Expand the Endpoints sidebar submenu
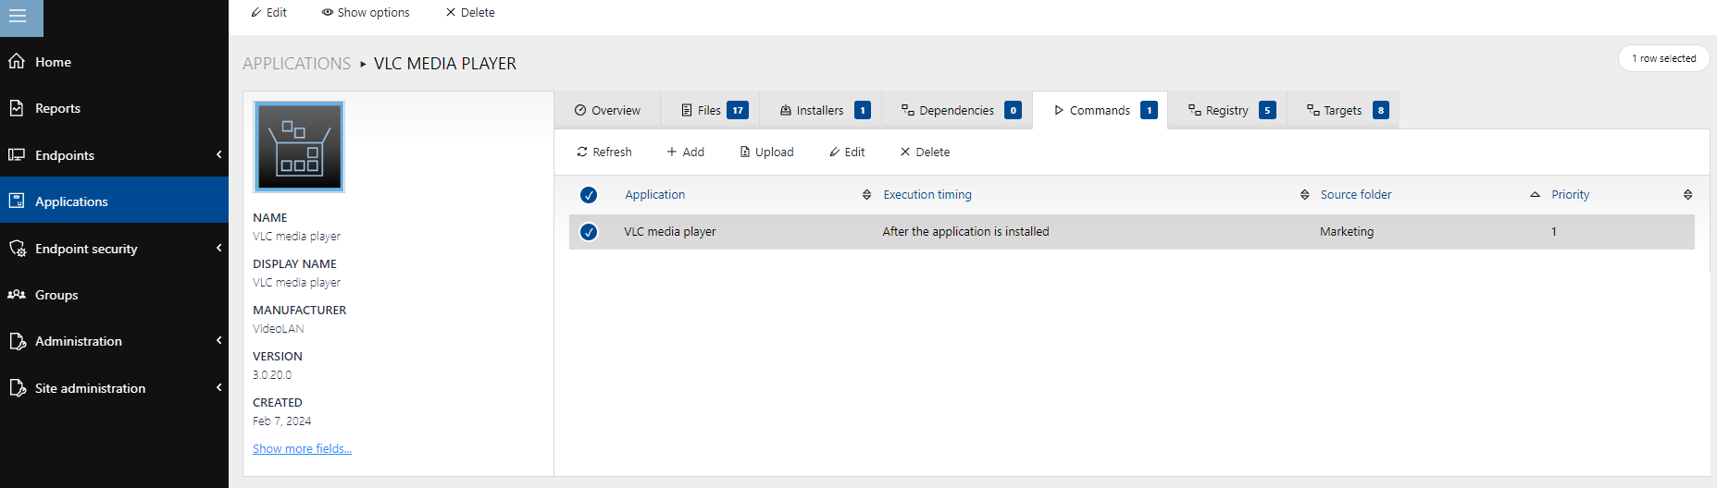The height and width of the screenshot is (488, 1717). (218, 155)
